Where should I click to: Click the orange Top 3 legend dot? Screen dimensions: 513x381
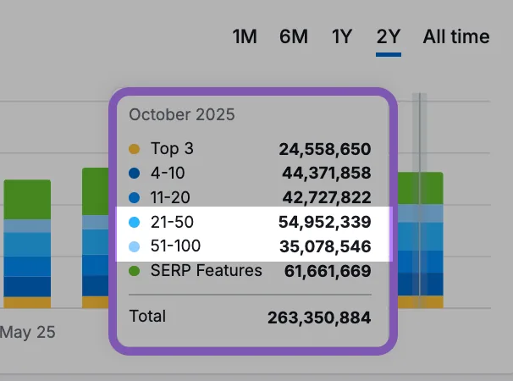(x=134, y=149)
